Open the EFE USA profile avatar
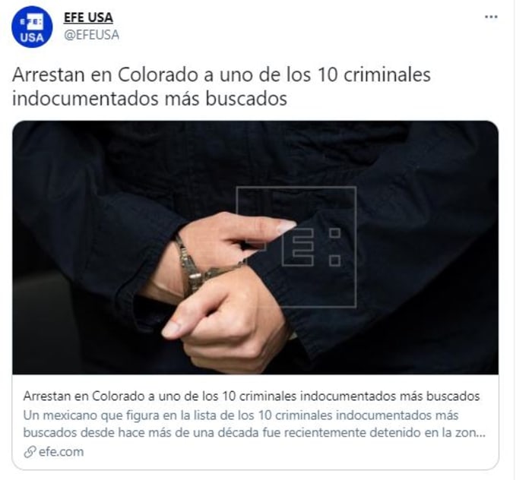This screenshot has width=532, height=480. [x=32, y=27]
